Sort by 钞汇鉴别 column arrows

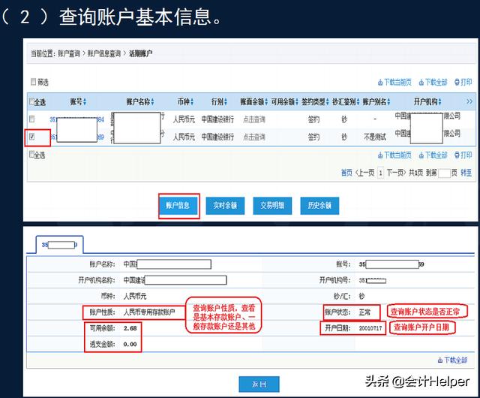358,102
